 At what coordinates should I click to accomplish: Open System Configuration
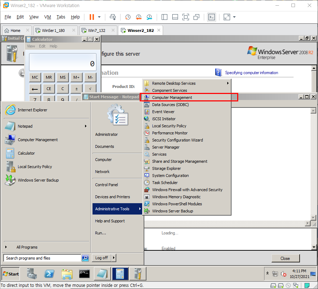point(187,176)
